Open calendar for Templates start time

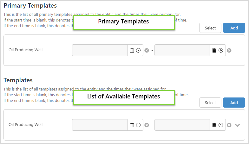(x=132, y=125)
